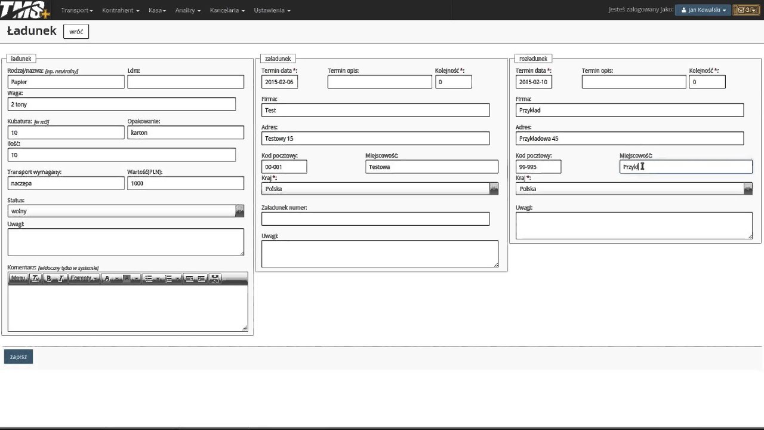Open the Transport menu
764x430 pixels.
point(77,10)
